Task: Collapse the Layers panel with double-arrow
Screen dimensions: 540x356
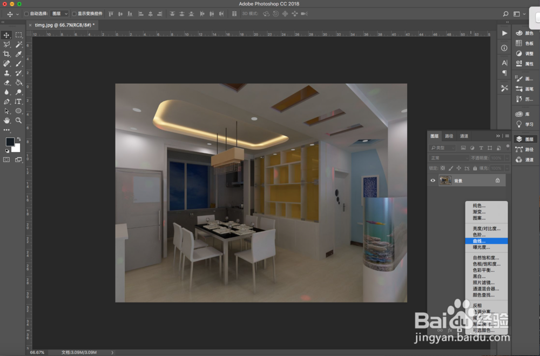Action: point(498,136)
